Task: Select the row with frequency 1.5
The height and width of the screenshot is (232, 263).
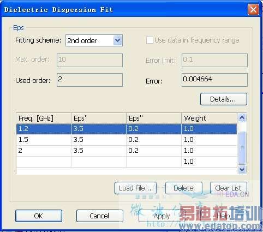Action: [x=127, y=140]
